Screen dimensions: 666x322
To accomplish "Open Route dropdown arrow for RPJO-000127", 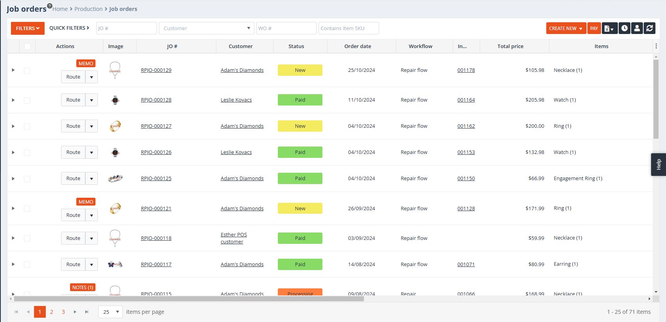I will (x=92, y=126).
